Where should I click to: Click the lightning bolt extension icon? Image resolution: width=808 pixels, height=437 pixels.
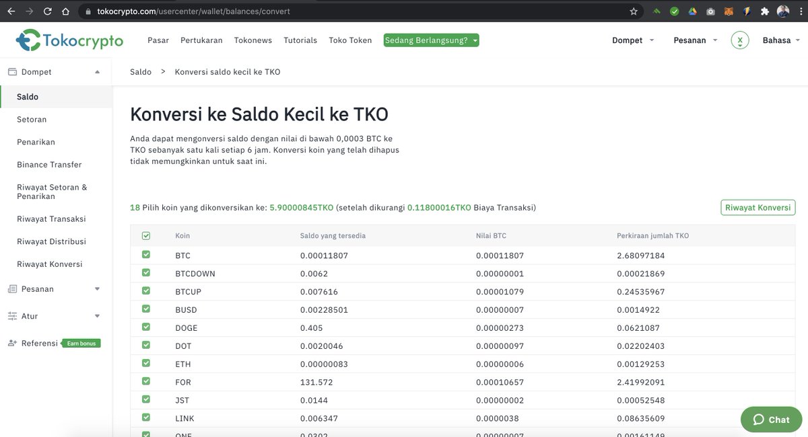(x=747, y=11)
